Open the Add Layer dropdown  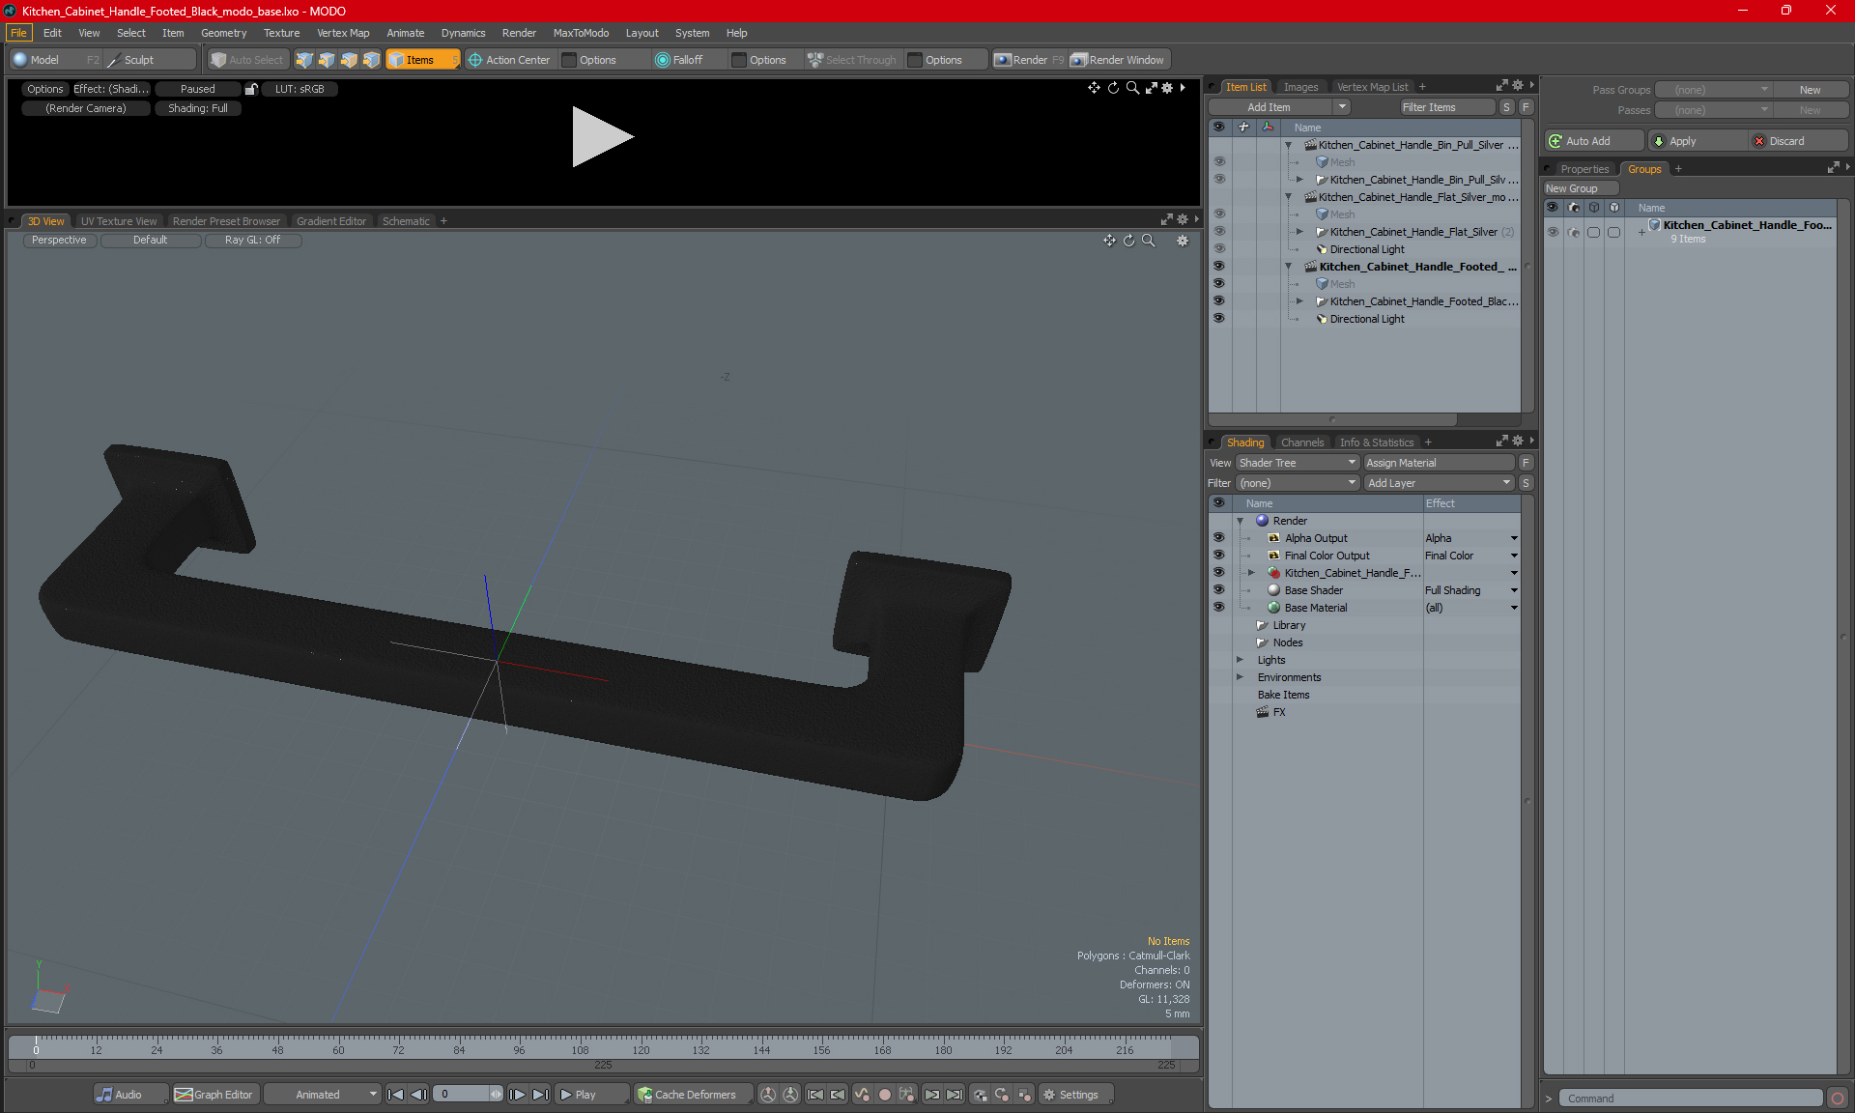tap(1438, 483)
